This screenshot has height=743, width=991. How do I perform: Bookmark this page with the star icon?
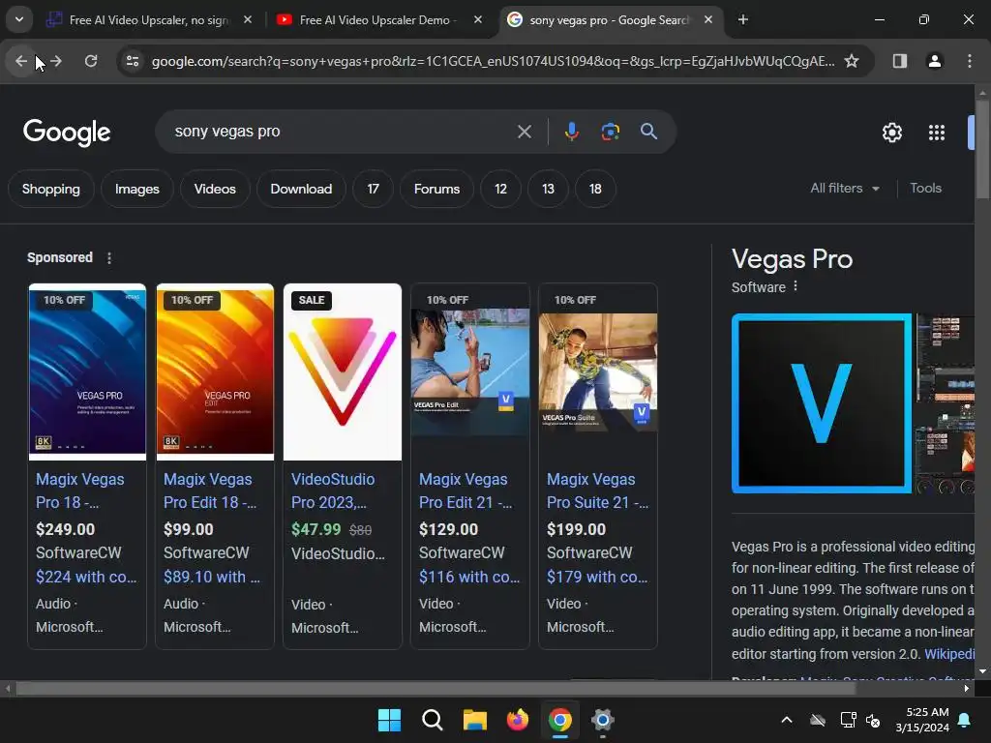coord(852,61)
